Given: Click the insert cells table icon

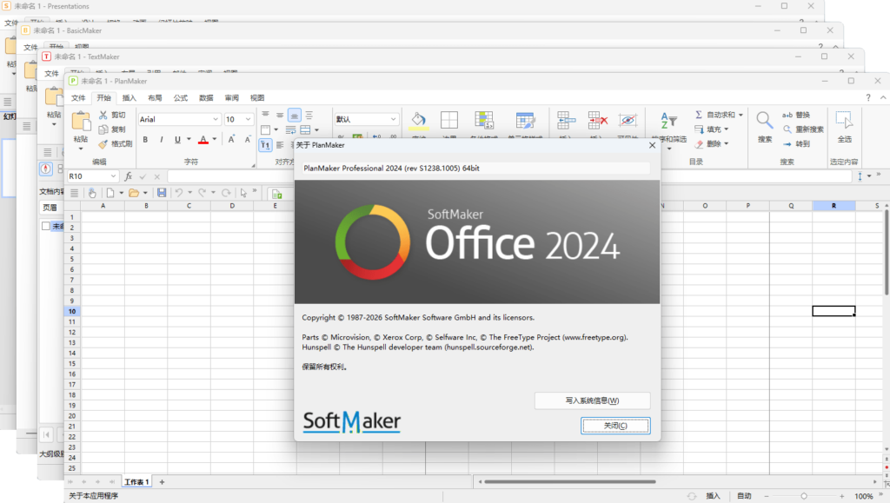Looking at the screenshot, I should pyautogui.click(x=566, y=120).
